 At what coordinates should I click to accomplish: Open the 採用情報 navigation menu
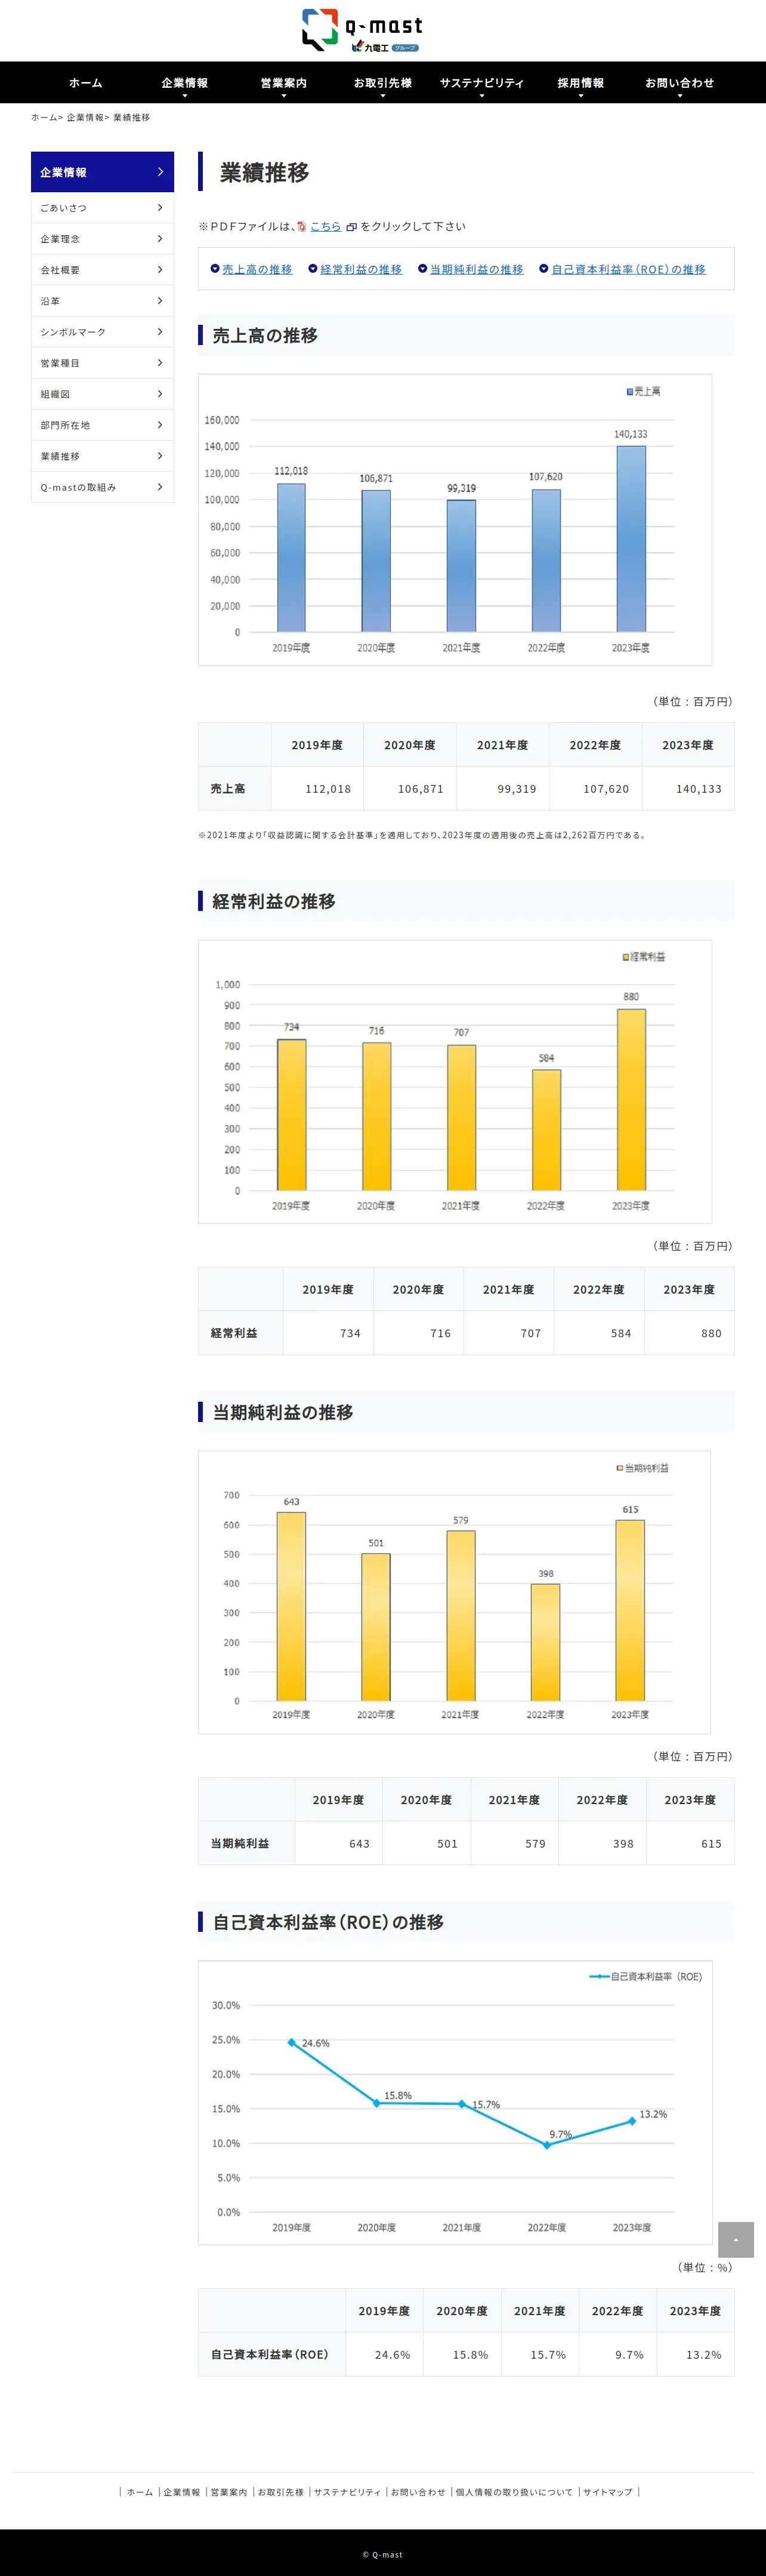580,83
